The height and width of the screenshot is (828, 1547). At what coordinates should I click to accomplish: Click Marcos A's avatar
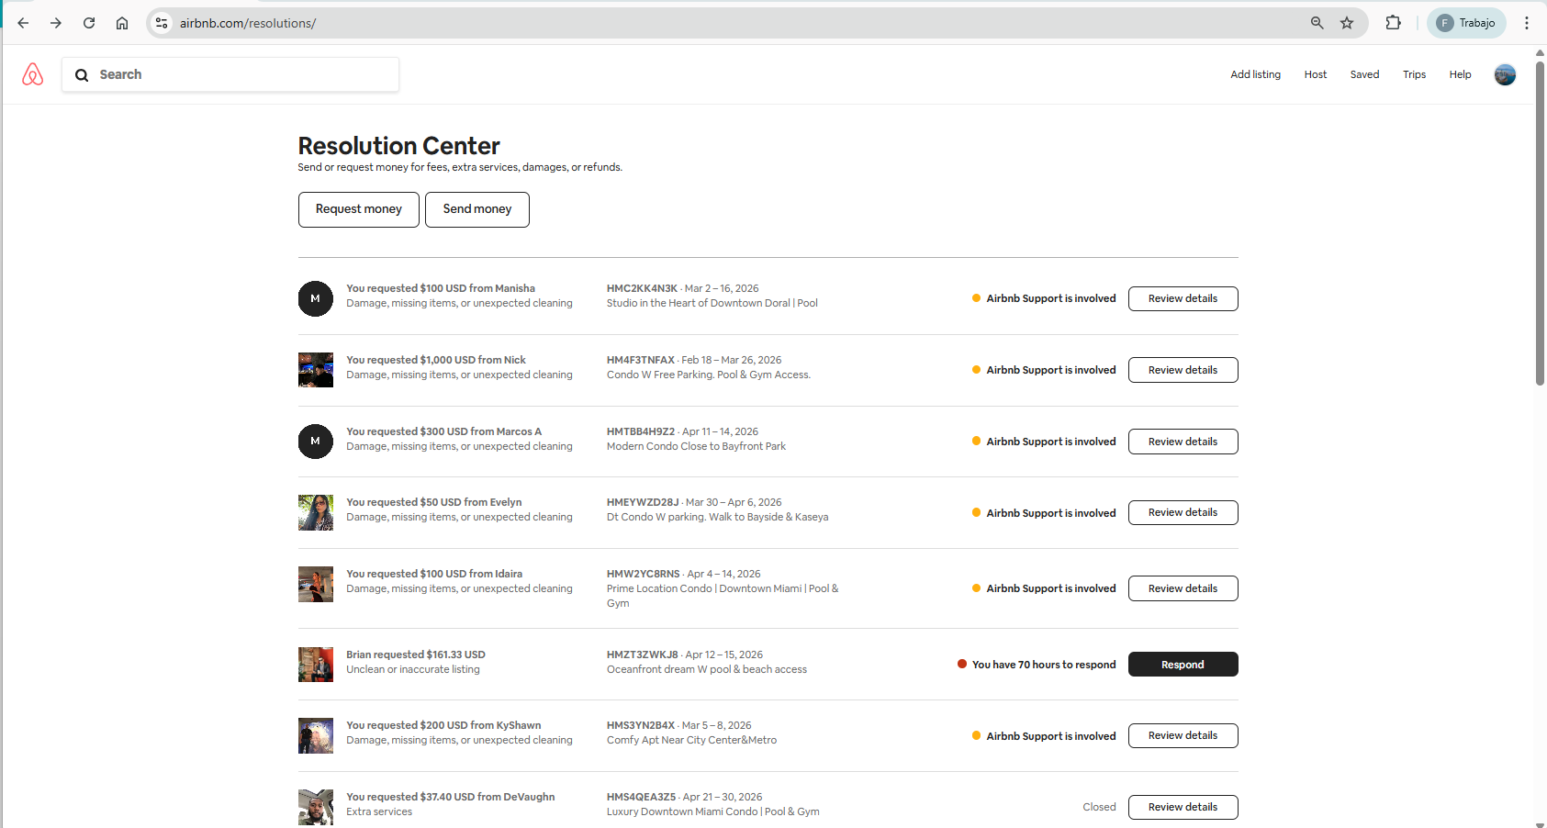[x=316, y=442]
